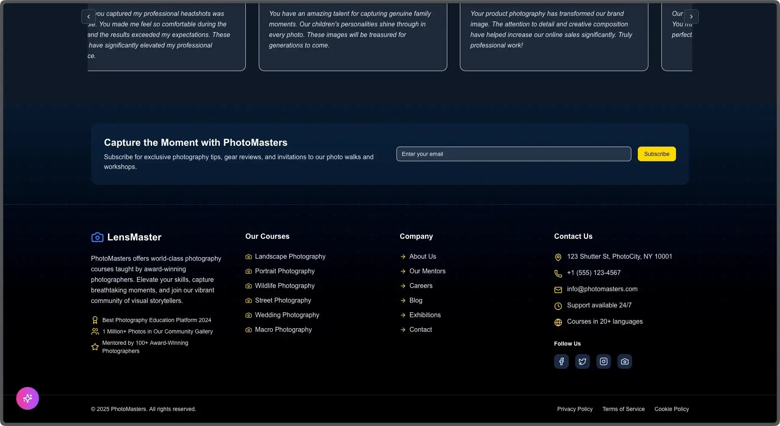Click the Subscribe button
This screenshot has height=426, width=780.
[656, 154]
